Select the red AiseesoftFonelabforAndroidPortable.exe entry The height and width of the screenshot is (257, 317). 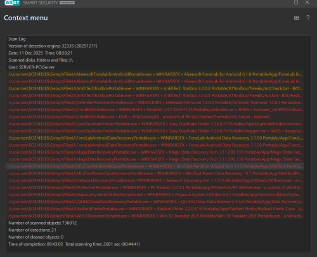[156, 81]
